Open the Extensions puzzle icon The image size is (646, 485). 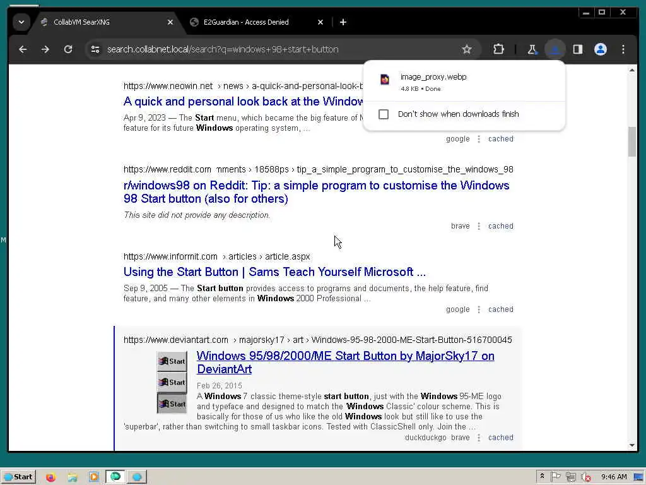498,49
